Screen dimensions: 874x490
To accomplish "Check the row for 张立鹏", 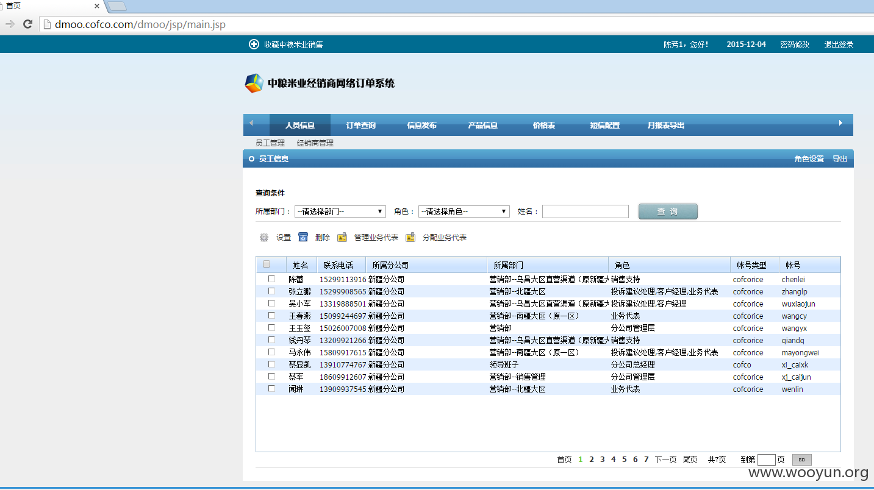I will [x=271, y=291].
